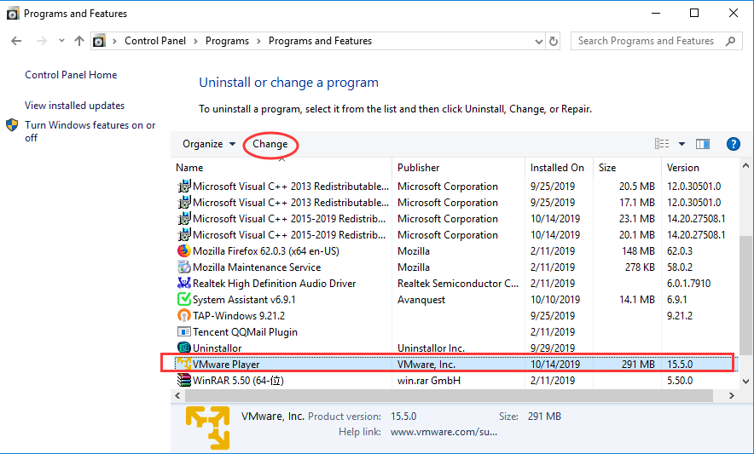
Task: Open help with the question mark icon
Action: point(734,144)
